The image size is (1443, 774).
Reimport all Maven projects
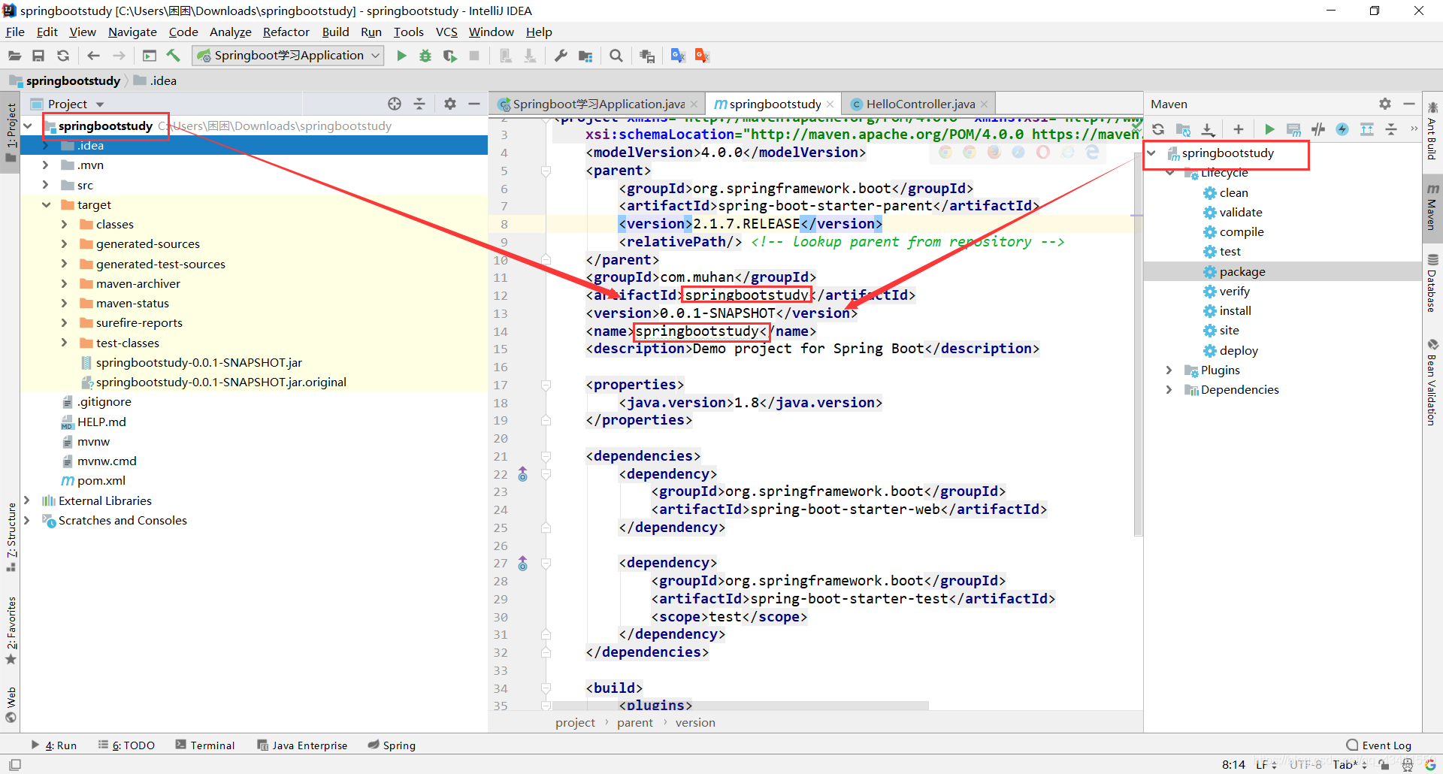(x=1158, y=129)
